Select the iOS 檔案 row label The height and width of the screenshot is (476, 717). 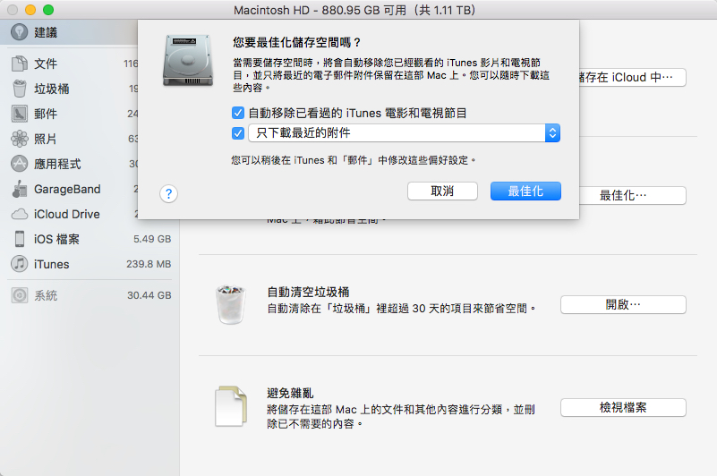56,239
